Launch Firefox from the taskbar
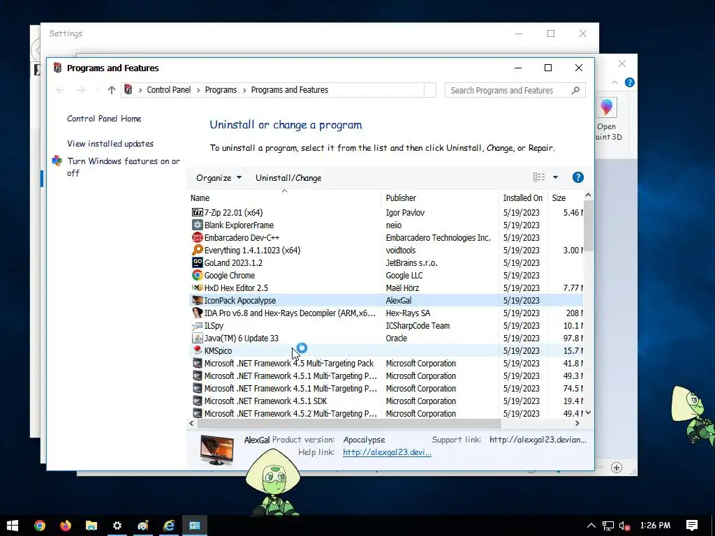 65,526
